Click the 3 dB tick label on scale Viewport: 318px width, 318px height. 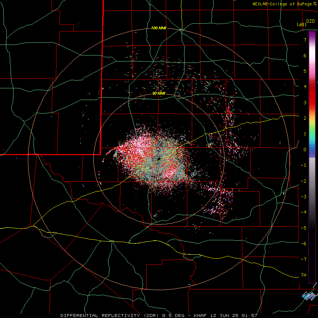pyautogui.click(x=305, y=102)
